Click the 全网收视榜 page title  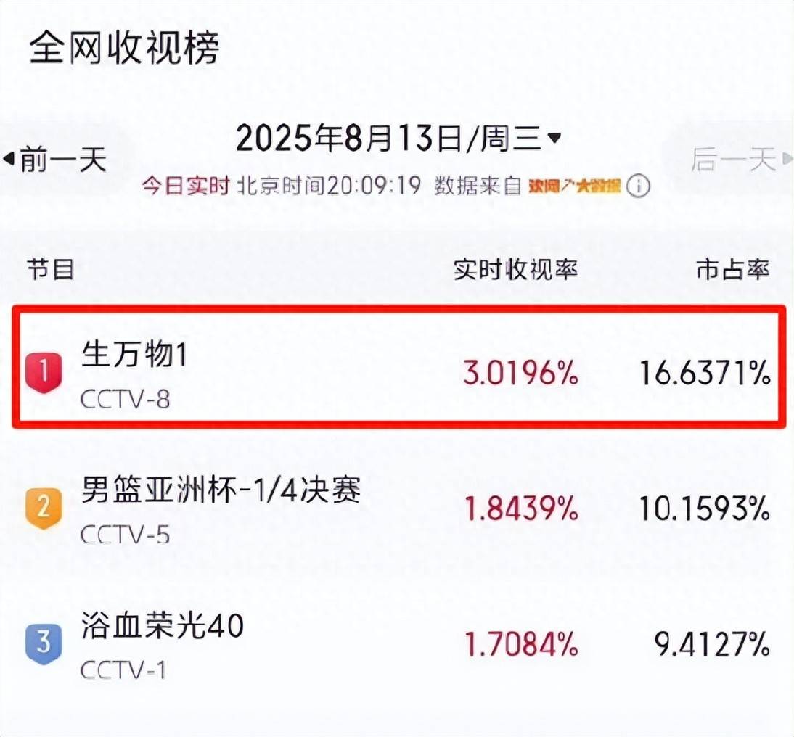pyautogui.click(x=124, y=48)
